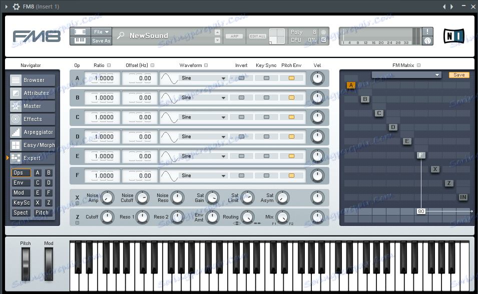
Task: Open the File dropdown menu
Action: 101,31
